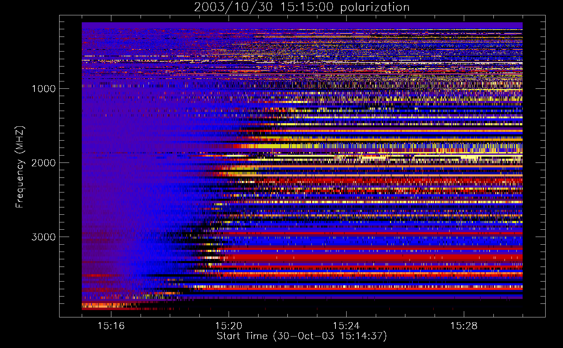Click the '2000' frequency tick label
Viewport: 563px width, 348px height.
(43, 163)
